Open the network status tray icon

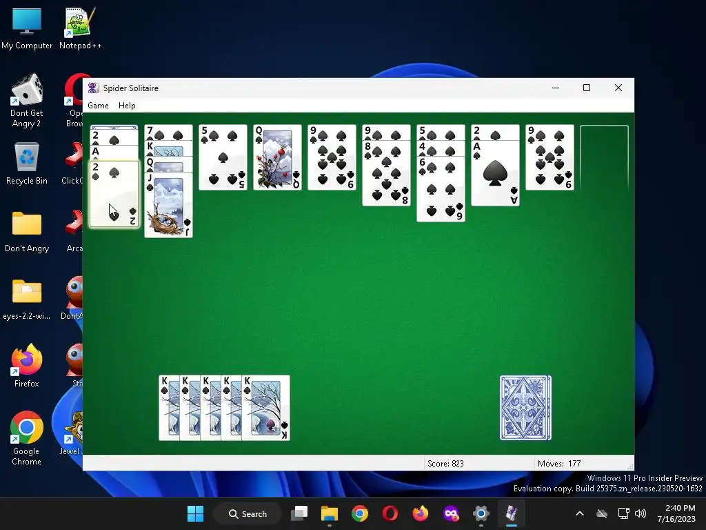point(623,513)
